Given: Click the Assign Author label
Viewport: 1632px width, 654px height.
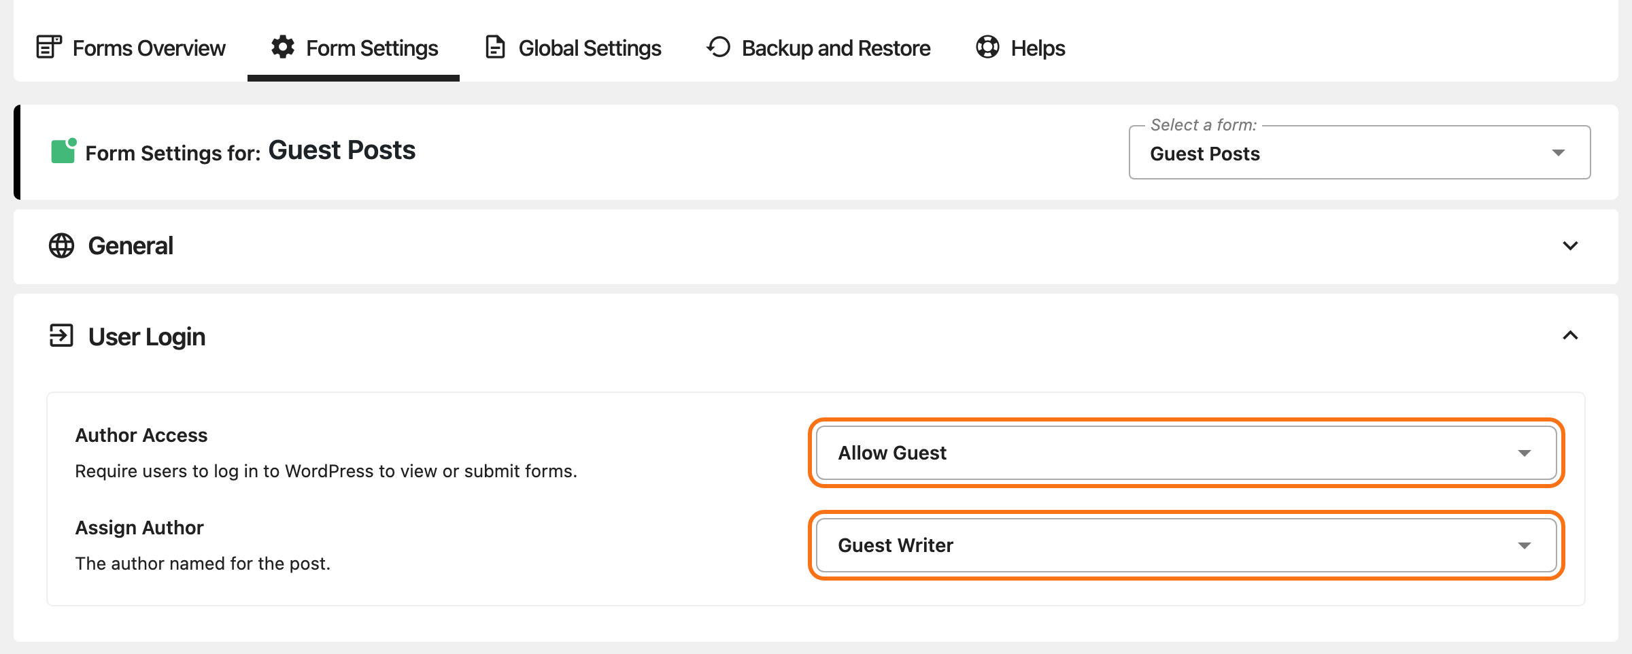Looking at the screenshot, I should click(x=139, y=528).
